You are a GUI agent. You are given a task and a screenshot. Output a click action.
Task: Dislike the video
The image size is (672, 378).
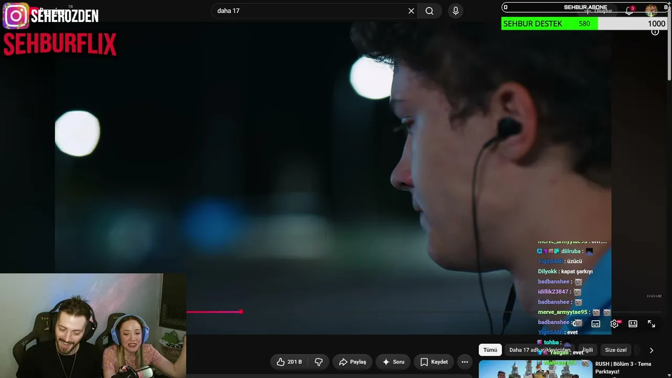[319, 362]
